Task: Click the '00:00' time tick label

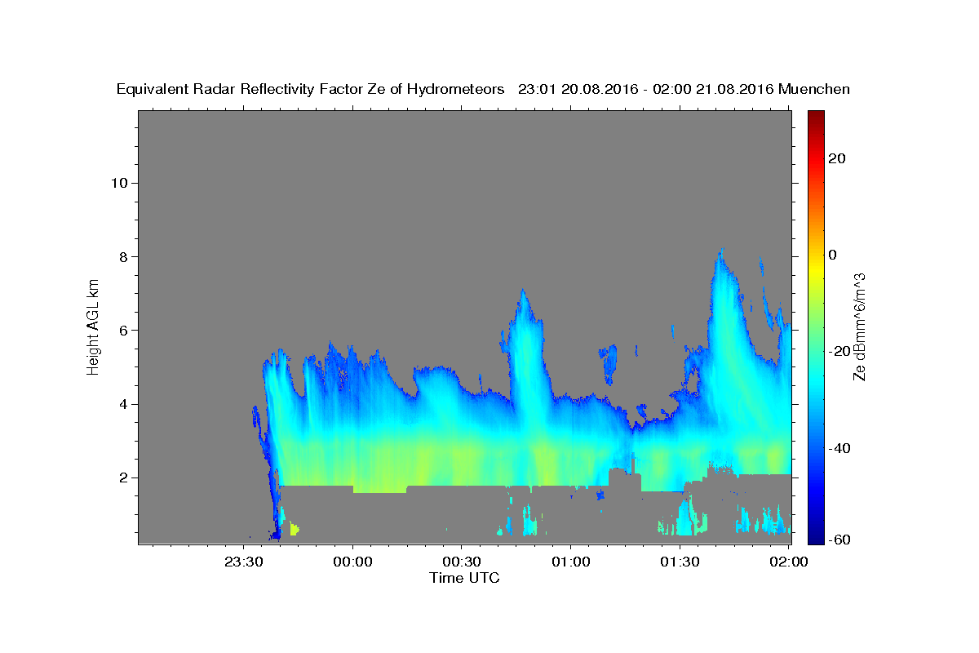Action: (353, 562)
